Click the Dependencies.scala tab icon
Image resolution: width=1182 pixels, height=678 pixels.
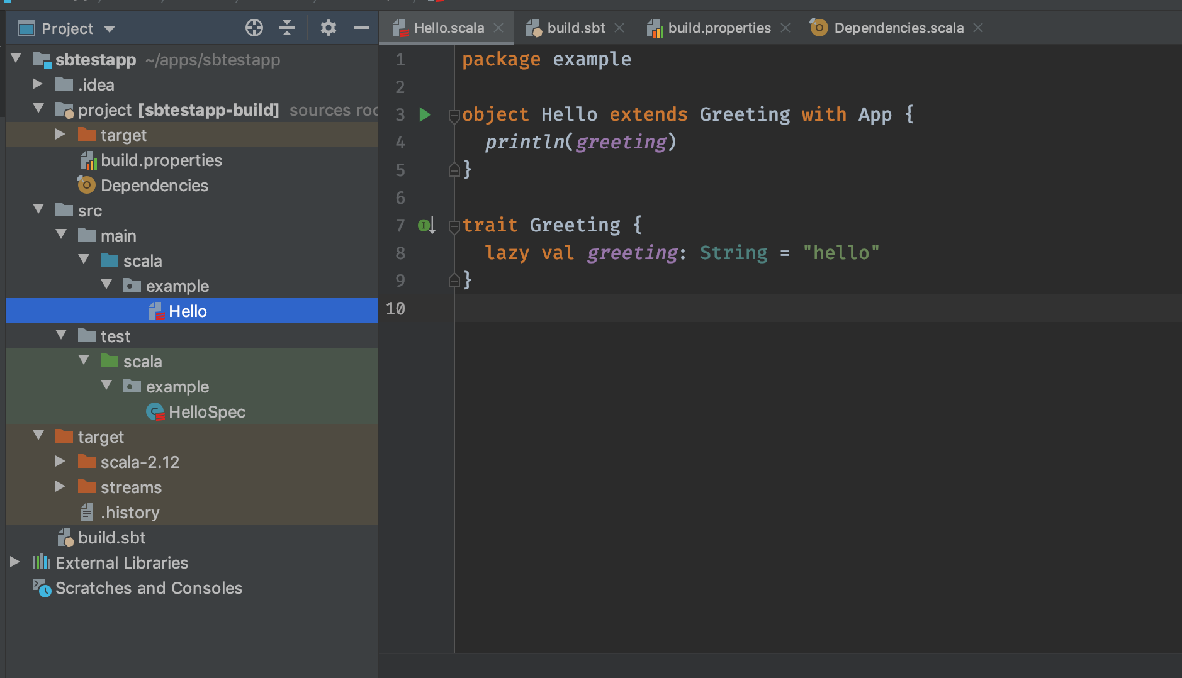pyautogui.click(x=819, y=28)
